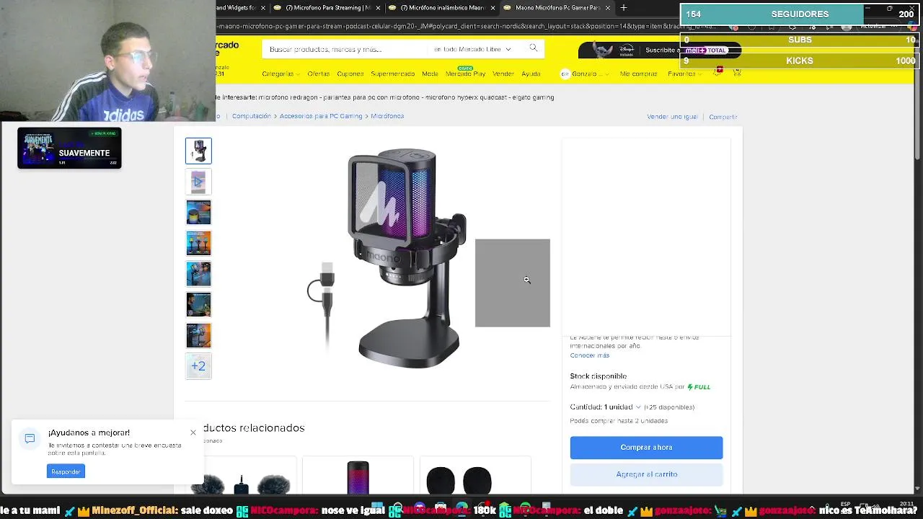
Task: Close the 'Maono Micrófono Pc Gamer' tab
Action: pos(607,8)
